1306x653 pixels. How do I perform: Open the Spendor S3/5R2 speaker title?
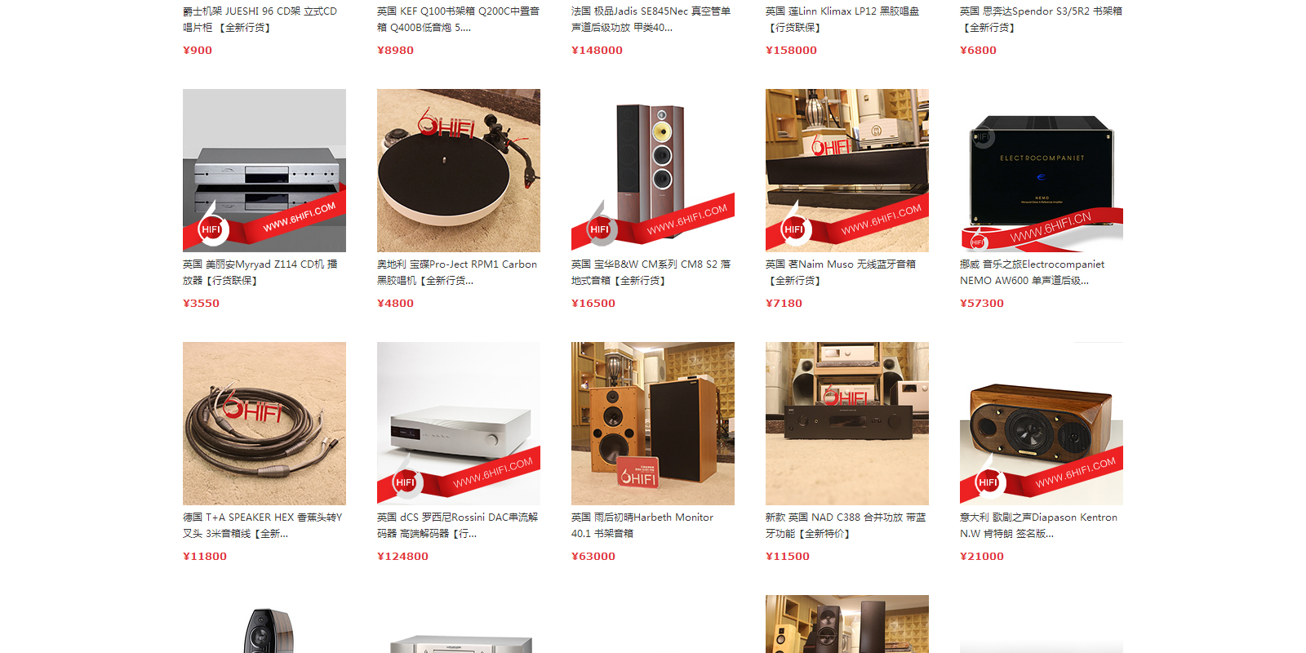click(x=1041, y=20)
